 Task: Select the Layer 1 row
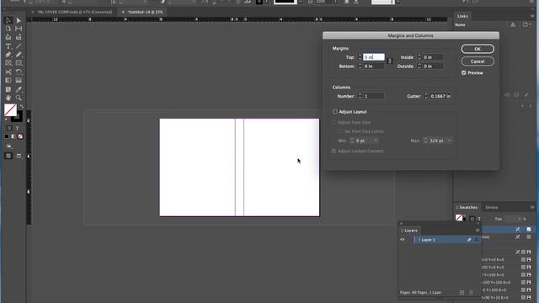(x=447, y=239)
